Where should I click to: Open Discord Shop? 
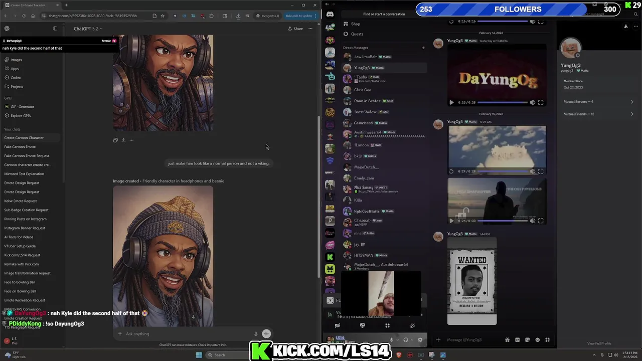coord(384,24)
